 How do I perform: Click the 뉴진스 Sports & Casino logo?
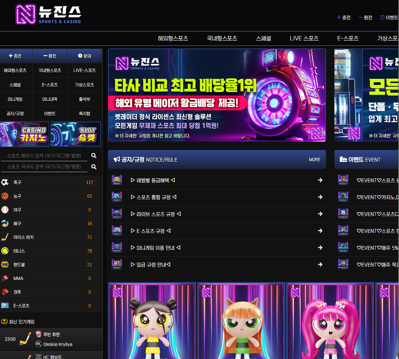coord(48,14)
